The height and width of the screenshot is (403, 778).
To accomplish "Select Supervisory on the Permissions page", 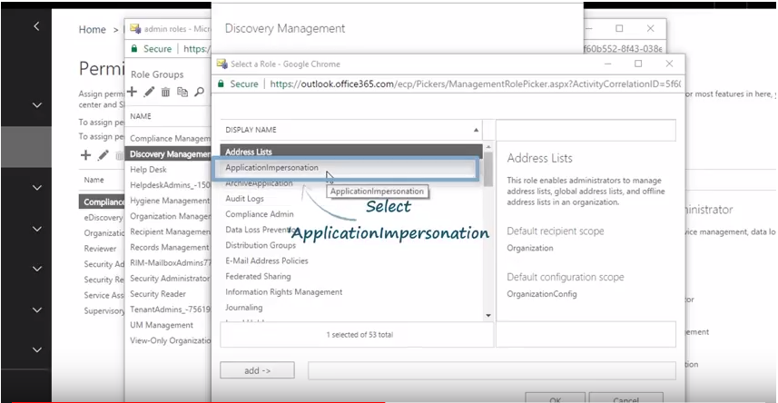I will [103, 310].
